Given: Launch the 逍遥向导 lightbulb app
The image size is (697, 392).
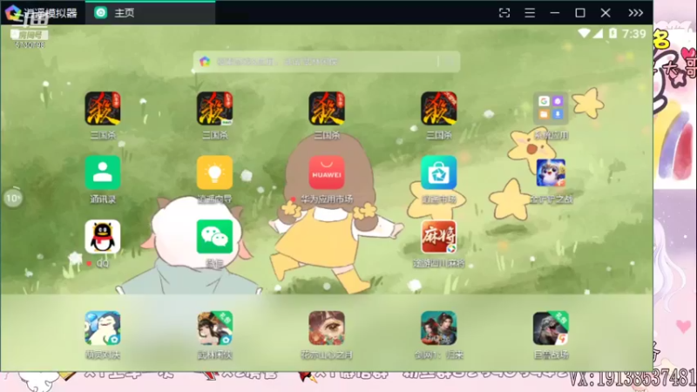Looking at the screenshot, I should click(x=214, y=172).
